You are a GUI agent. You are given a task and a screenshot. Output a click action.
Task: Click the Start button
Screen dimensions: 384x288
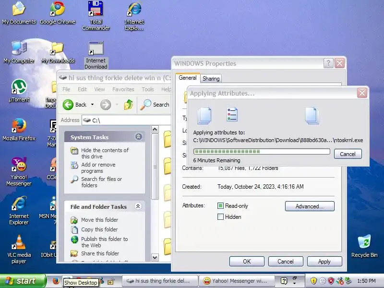click(x=23, y=281)
